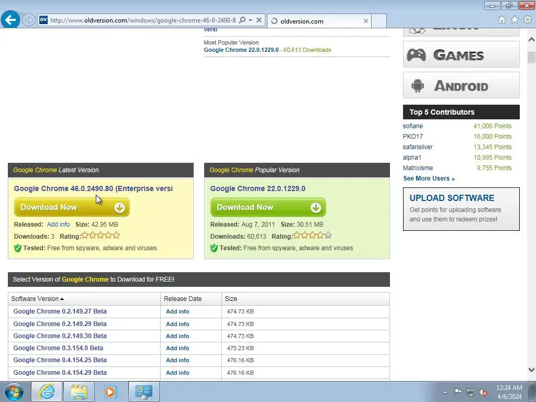Click See More Users link
This screenshot has width=536, height=402.
point(429,178)
